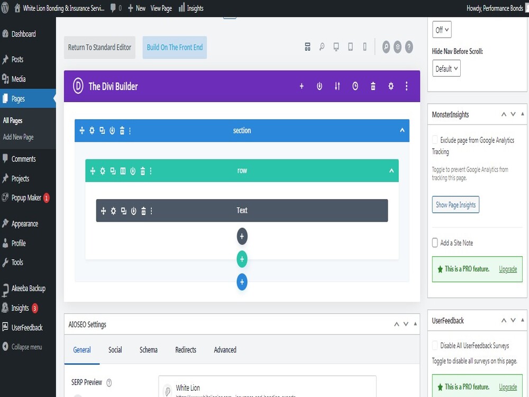Check Exclude page from Google Analytics Tracking

click(x=434, y=139)
